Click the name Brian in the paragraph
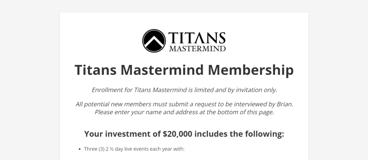 pos(285,104)
